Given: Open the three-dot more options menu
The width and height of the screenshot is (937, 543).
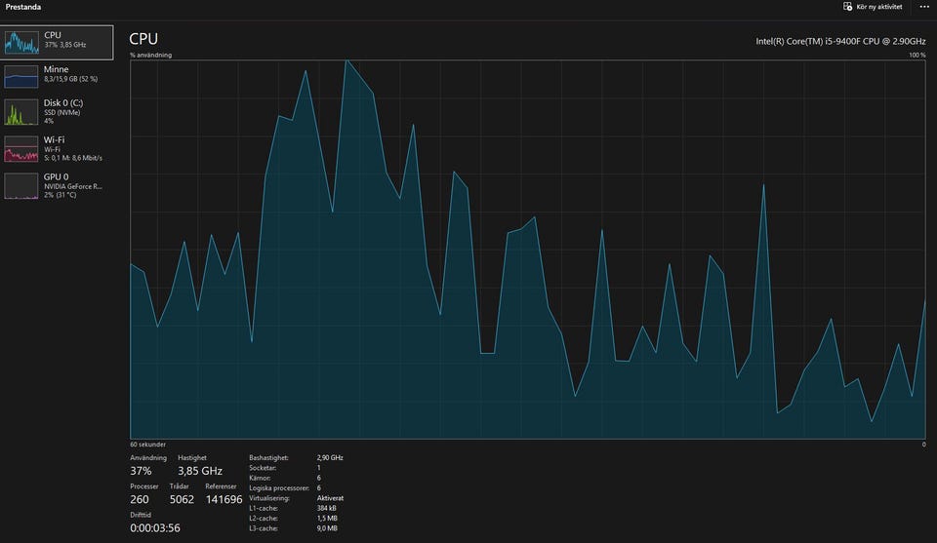Looking at the screenshot, I should tap(924, 7).
